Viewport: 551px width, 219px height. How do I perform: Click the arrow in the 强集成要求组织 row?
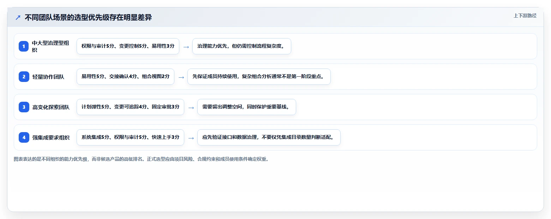pyautogui.click(x=191, y=138)
